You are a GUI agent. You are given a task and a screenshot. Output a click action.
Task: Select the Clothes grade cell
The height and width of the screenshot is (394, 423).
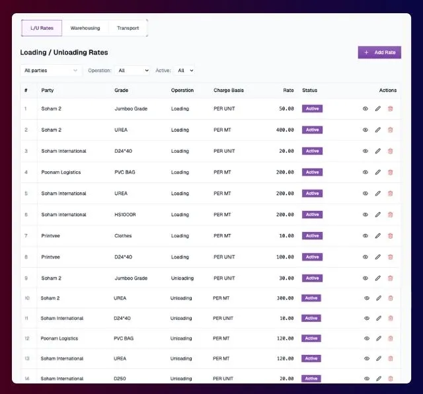123,235
